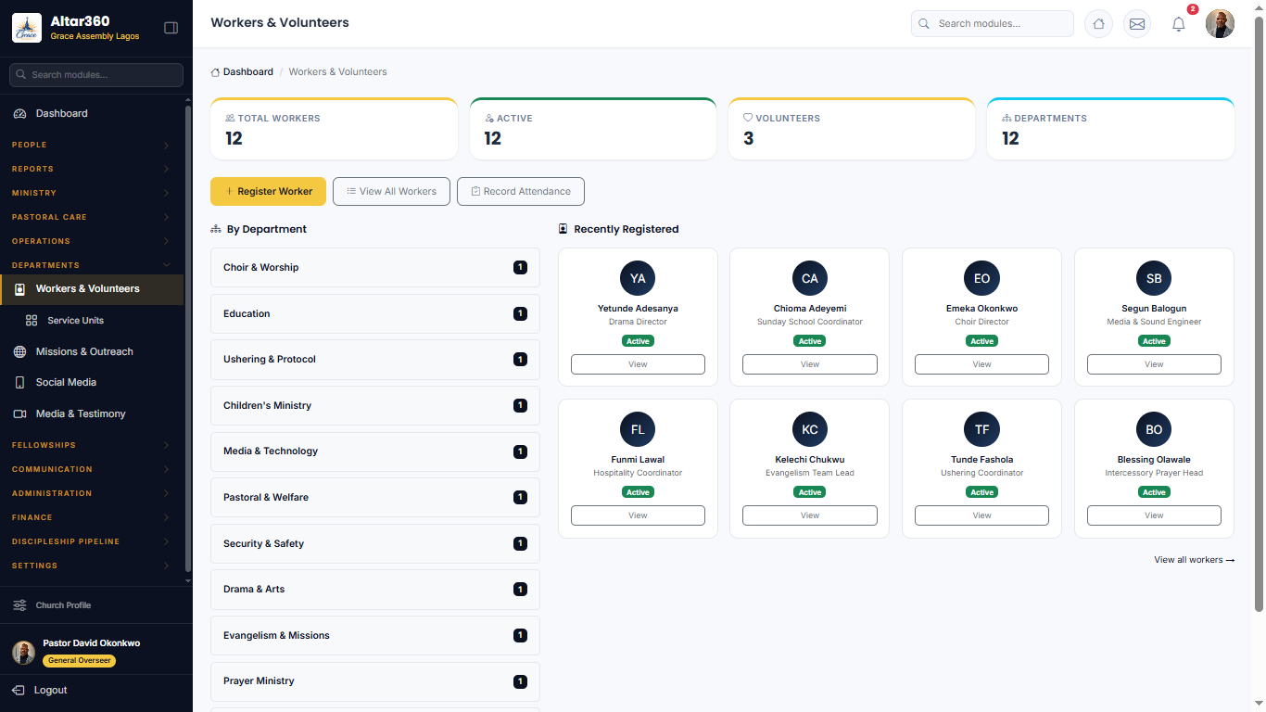Click the TF avatar for Tunde Fashola
The image size is (1266, 712).
click(x=982, y=429)
